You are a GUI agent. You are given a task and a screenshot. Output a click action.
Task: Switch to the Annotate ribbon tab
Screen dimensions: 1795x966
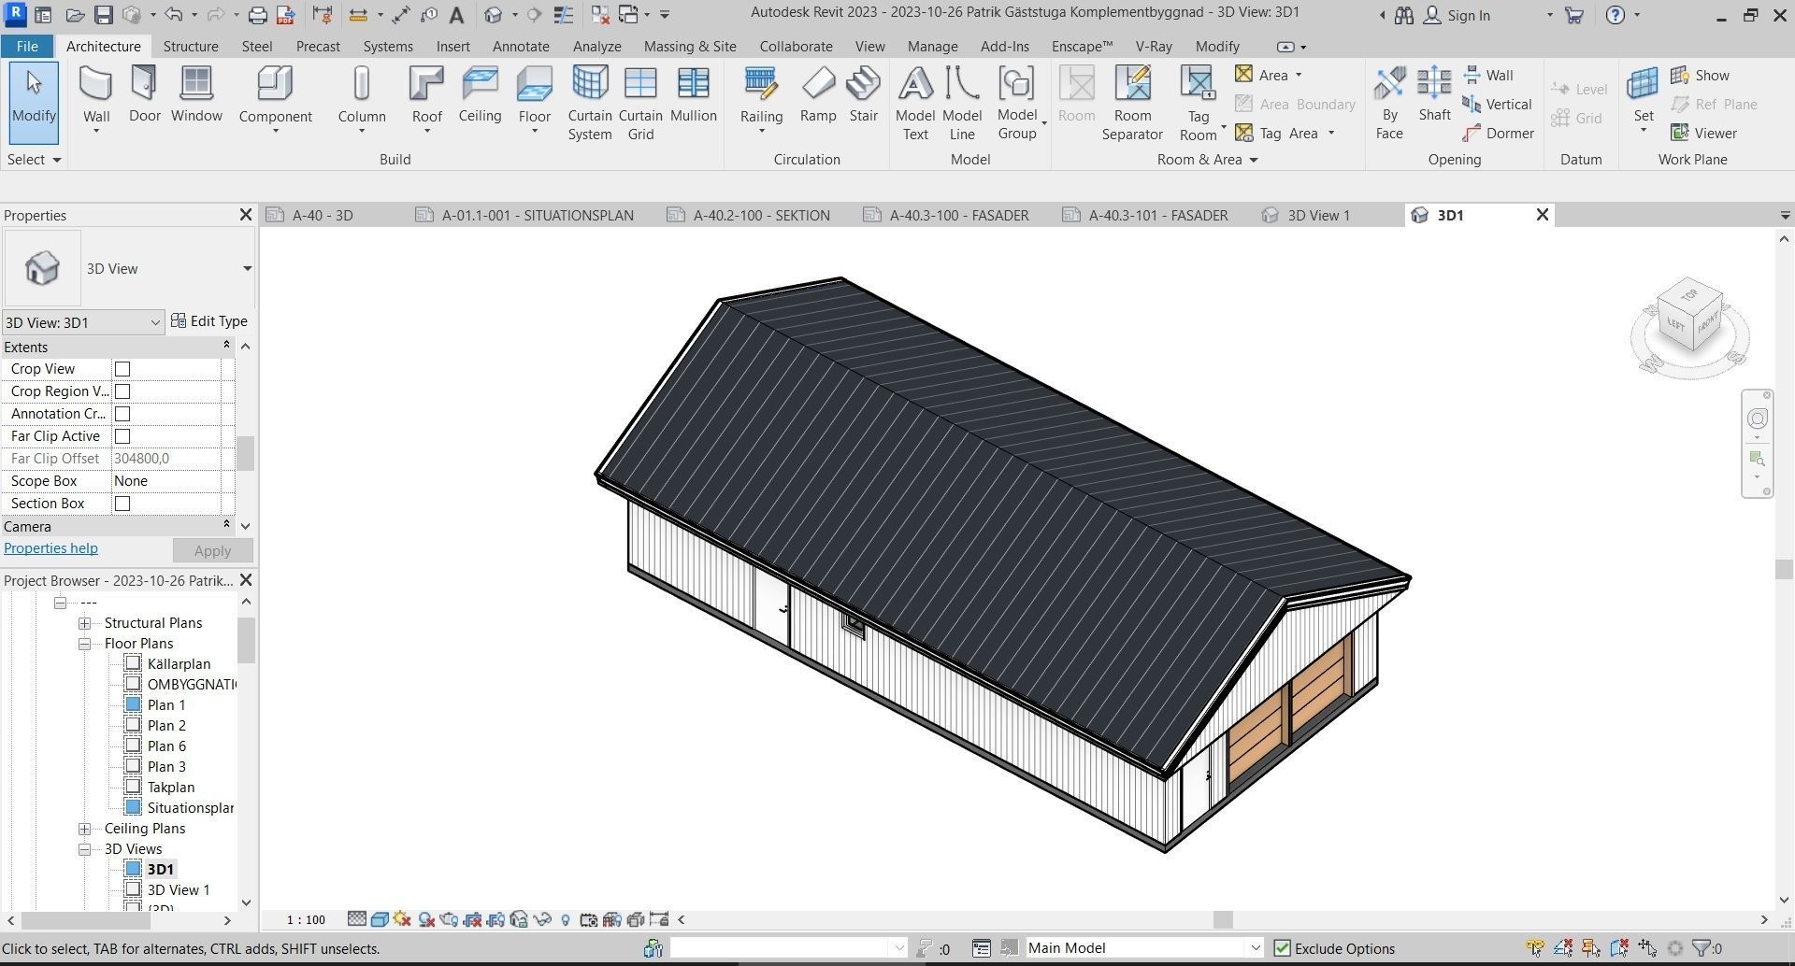(x=521, y=46)
